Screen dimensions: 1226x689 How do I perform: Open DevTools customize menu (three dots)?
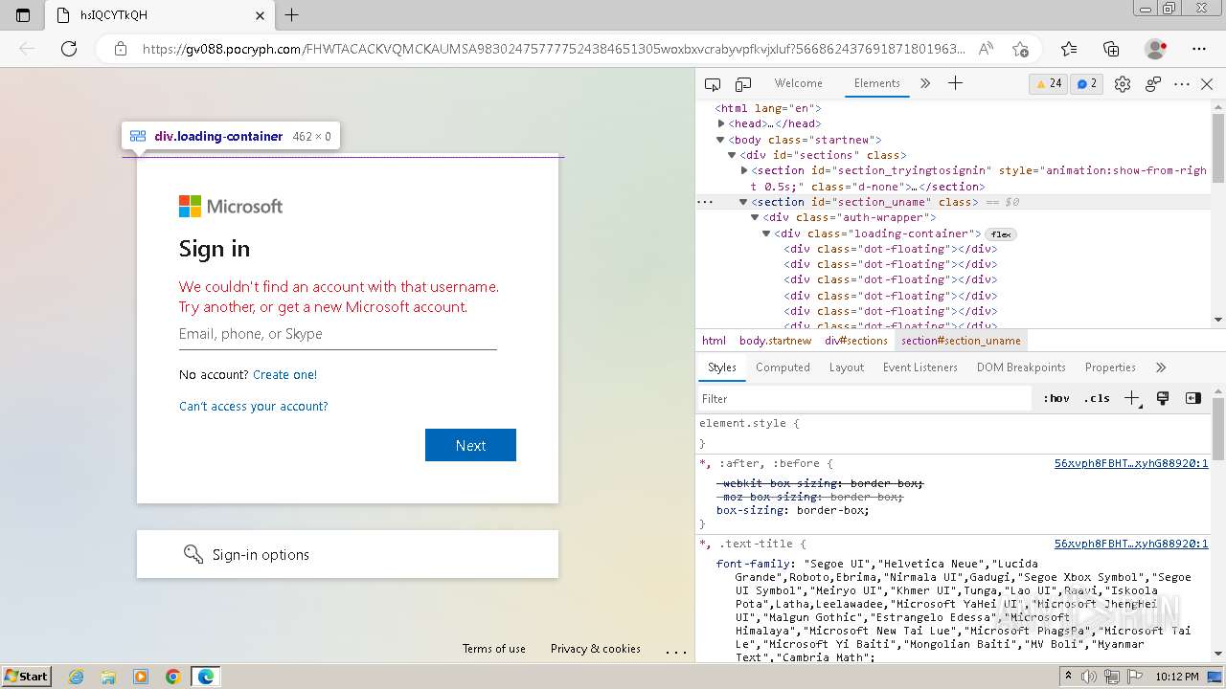click(x=1182, y=84)
